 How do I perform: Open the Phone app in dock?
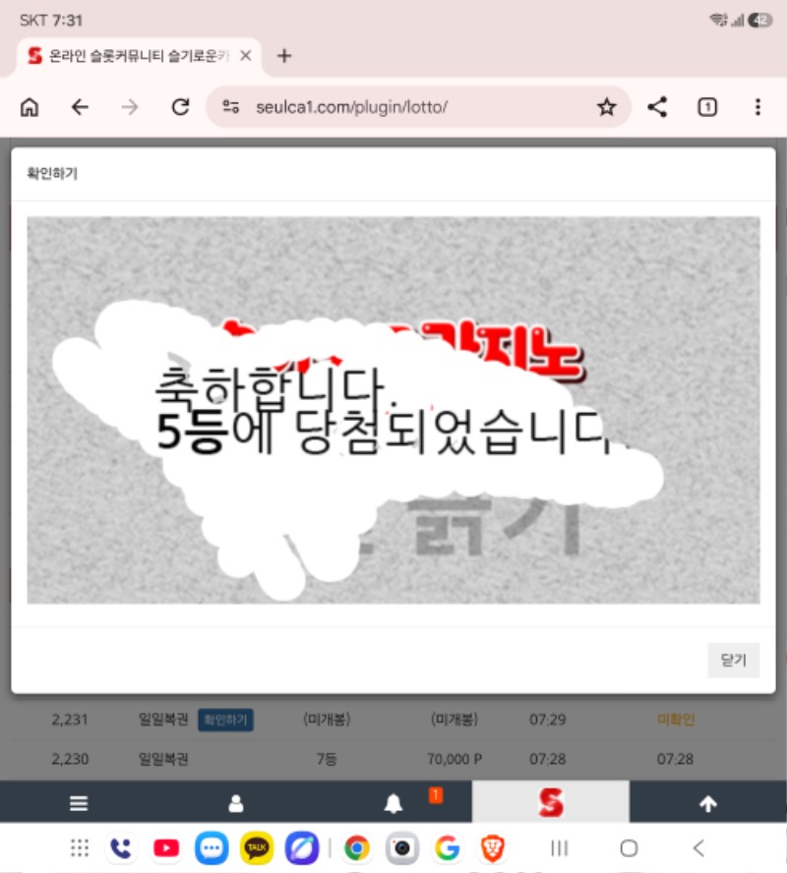click(121, 848)
